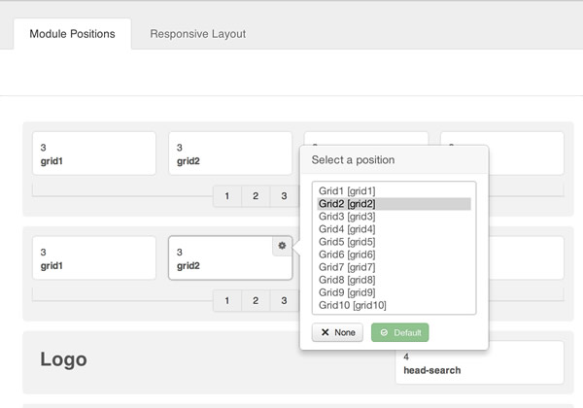Choose the highlighted Grid2 [grid2] option
The image size is (583, 408).
coord(347,204)
